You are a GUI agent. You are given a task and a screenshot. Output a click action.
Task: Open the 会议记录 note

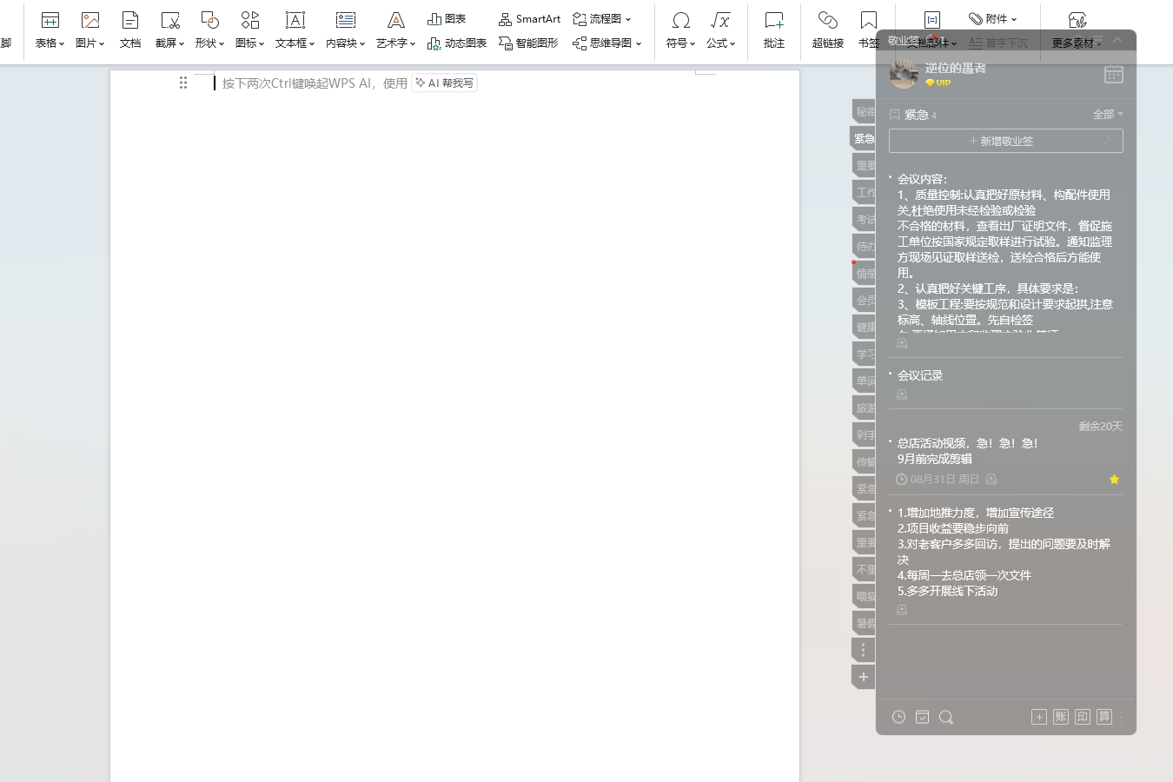[x=920, y=375]
